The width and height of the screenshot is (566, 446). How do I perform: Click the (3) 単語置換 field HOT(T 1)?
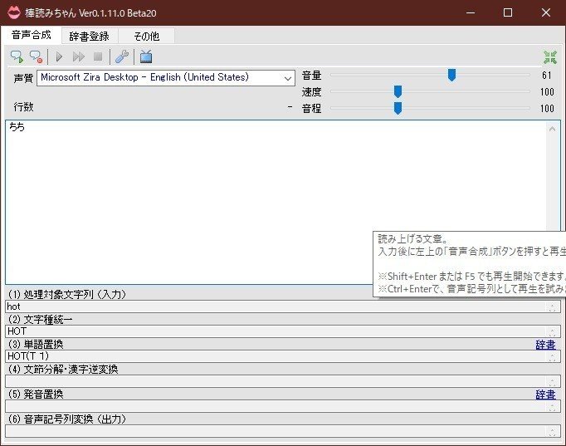(283, 356)
